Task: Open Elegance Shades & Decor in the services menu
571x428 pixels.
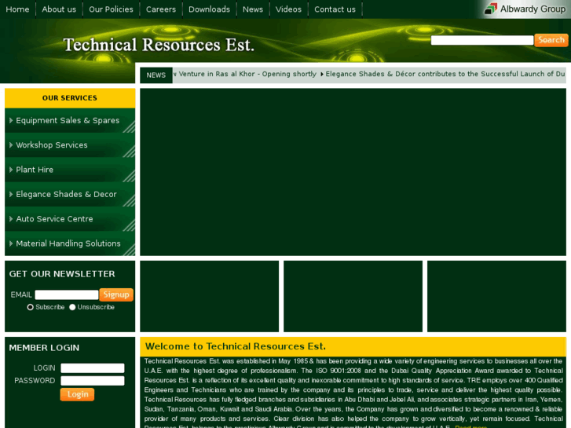Action: click(x=66, y=194)
